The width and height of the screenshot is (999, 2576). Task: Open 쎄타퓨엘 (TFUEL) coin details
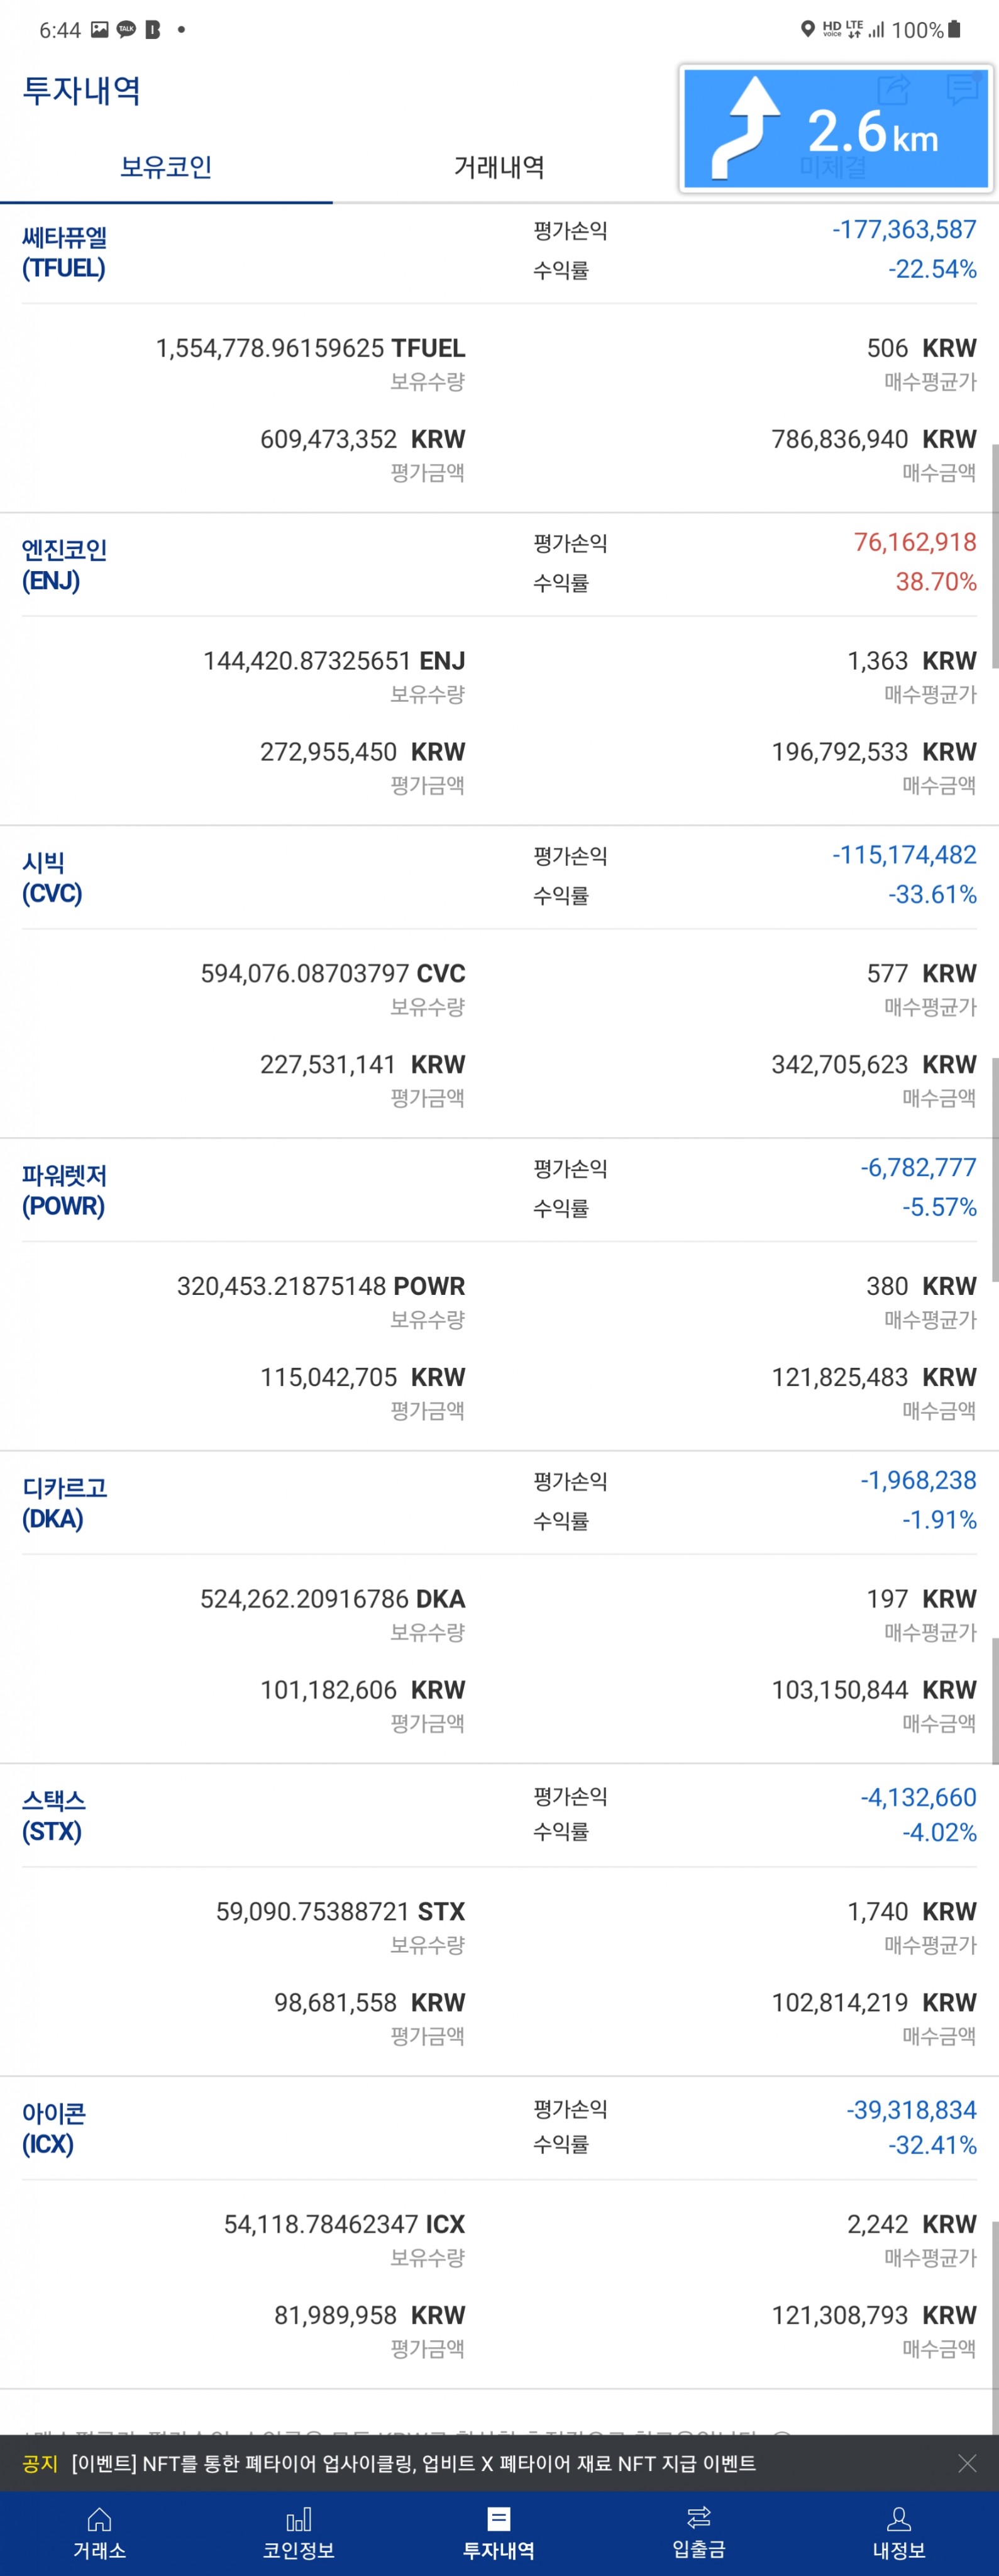(x=64, y=252)
